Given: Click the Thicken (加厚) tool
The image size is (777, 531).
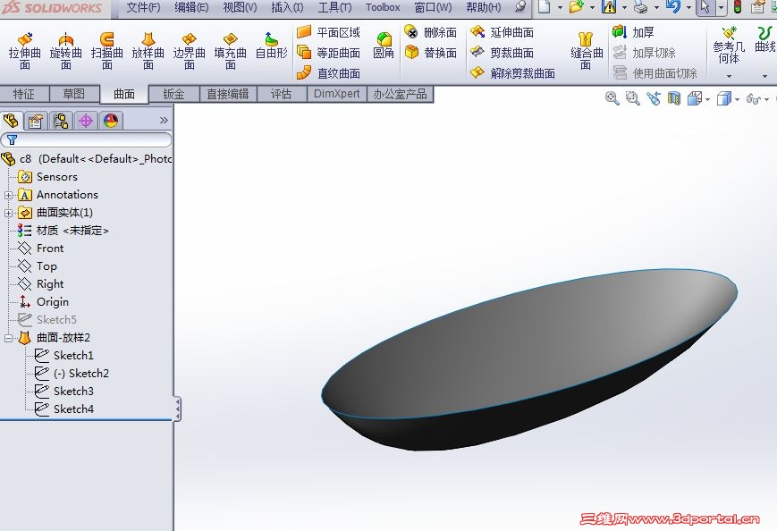Looking at the screenshot, I should pyautogui.click(x=633, y=32).
